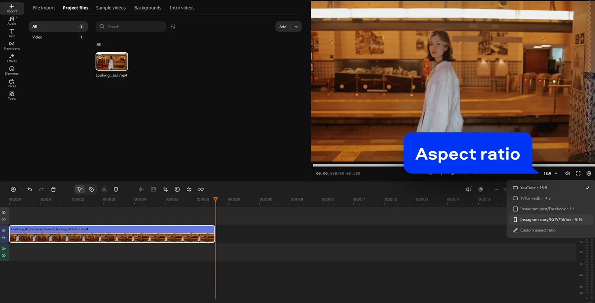Open the Transitions panel in sidebar

tap(12, 46)
